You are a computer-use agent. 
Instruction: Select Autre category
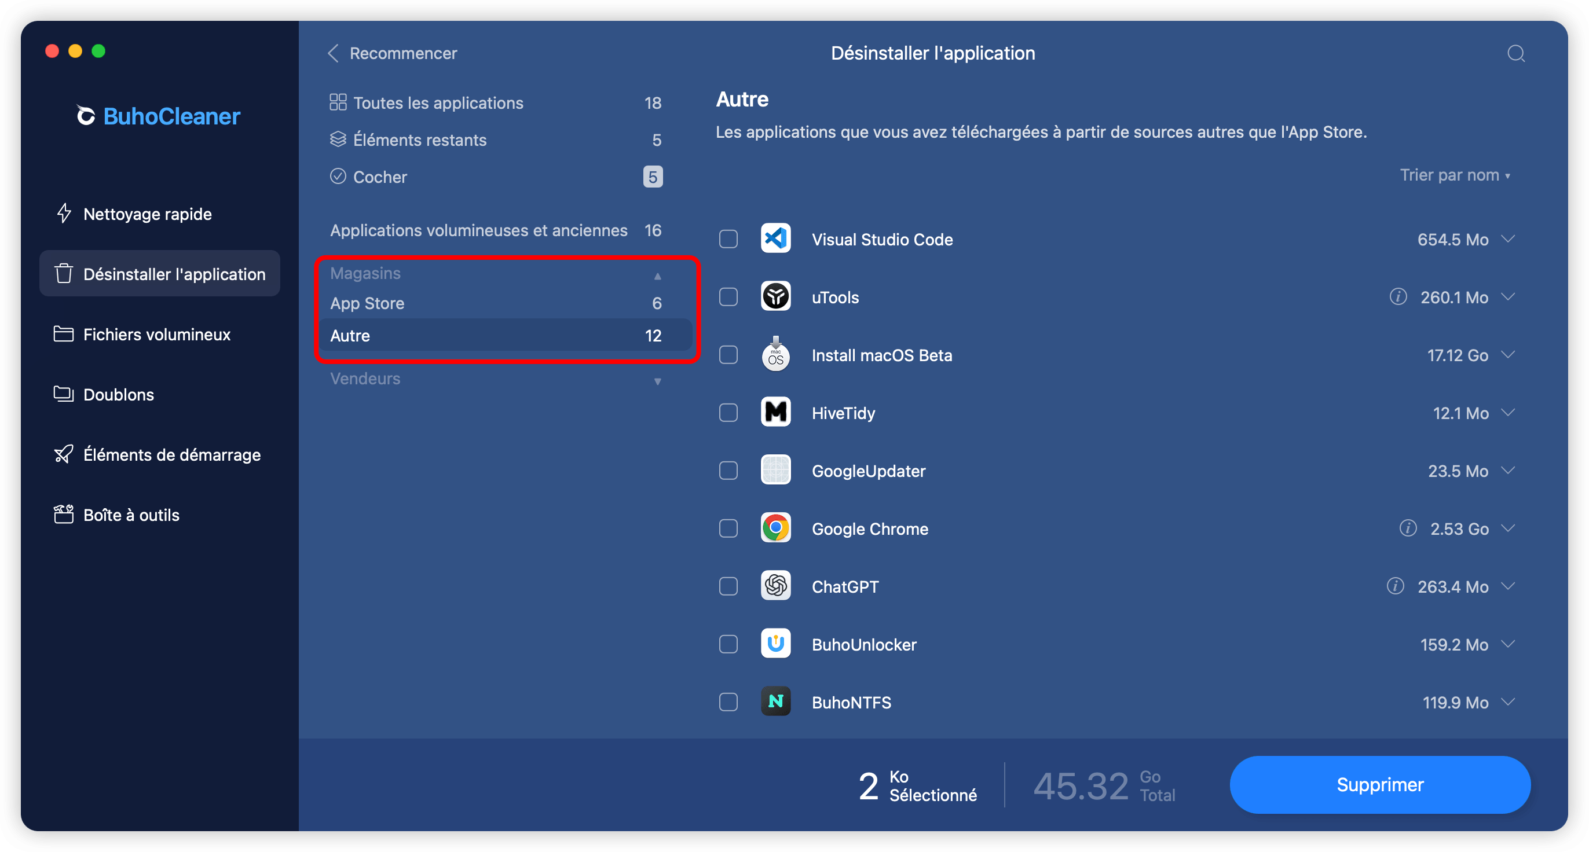[506, 335]
